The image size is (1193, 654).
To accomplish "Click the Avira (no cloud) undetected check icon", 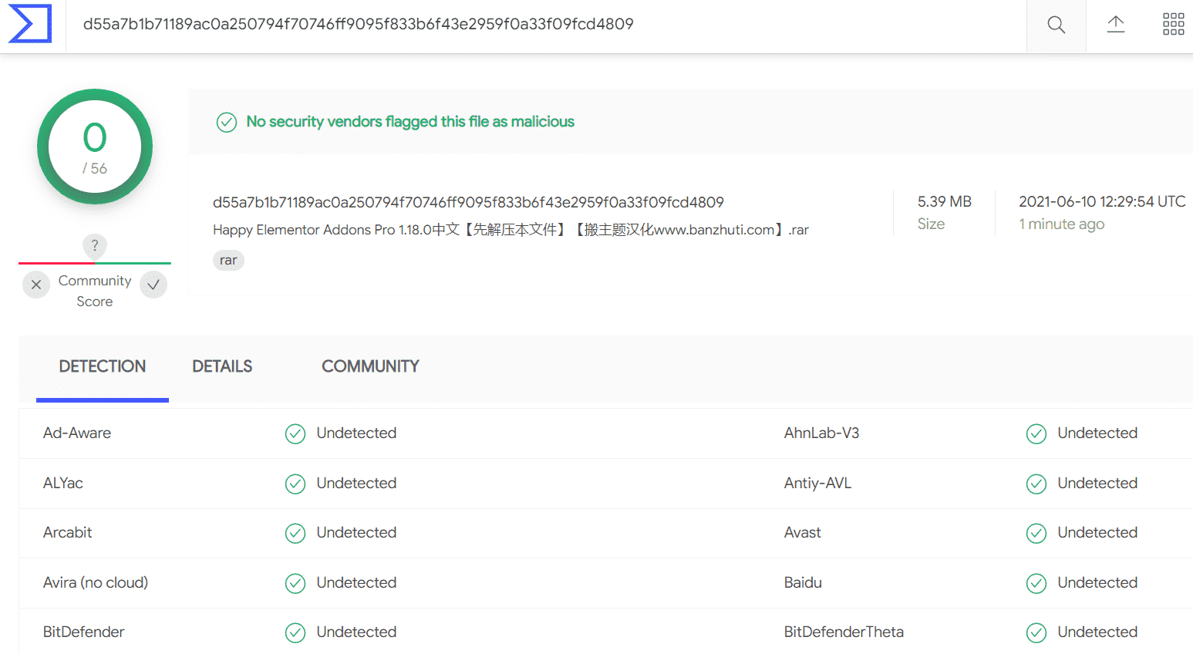I will tap(295, 583).
